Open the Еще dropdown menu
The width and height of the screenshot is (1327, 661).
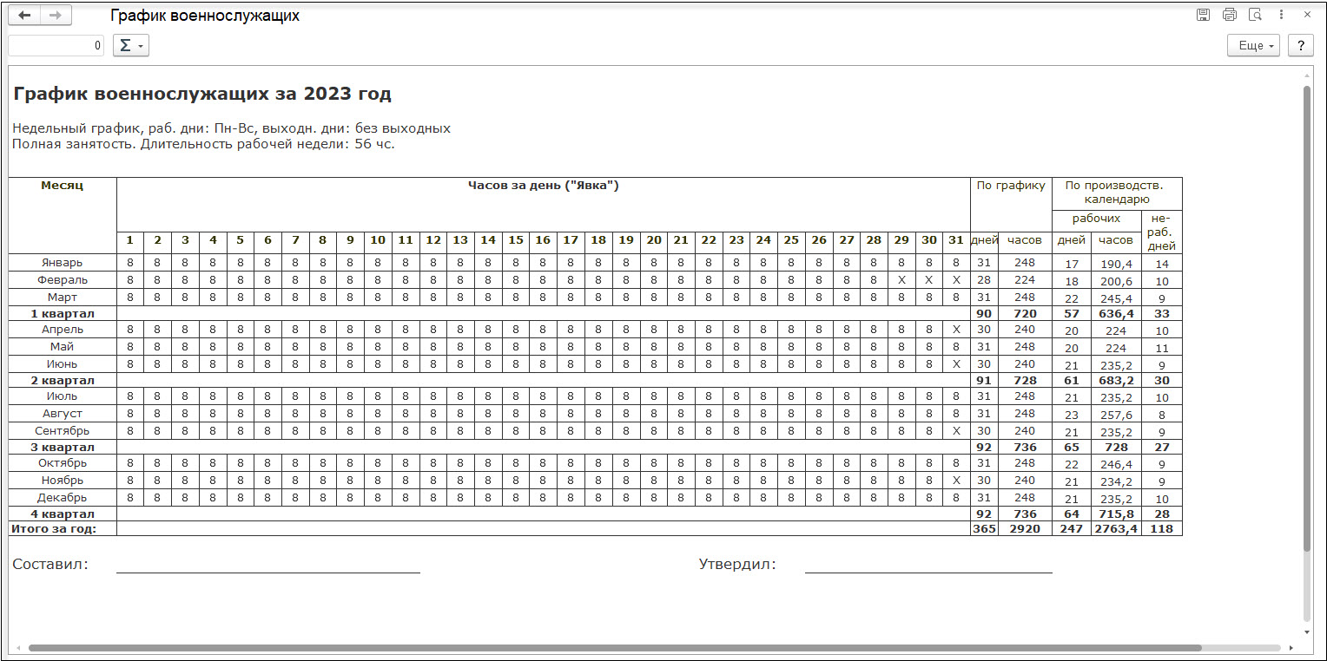(1253, 46)
